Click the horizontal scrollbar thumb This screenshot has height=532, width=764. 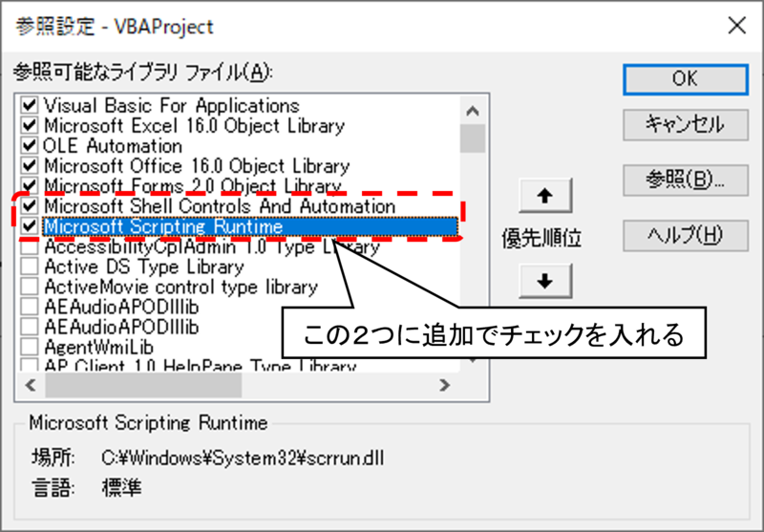143,385
